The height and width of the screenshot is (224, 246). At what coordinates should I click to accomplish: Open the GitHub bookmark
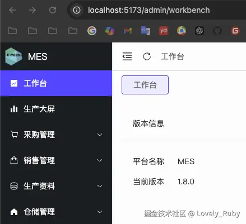tap(217, 31)
